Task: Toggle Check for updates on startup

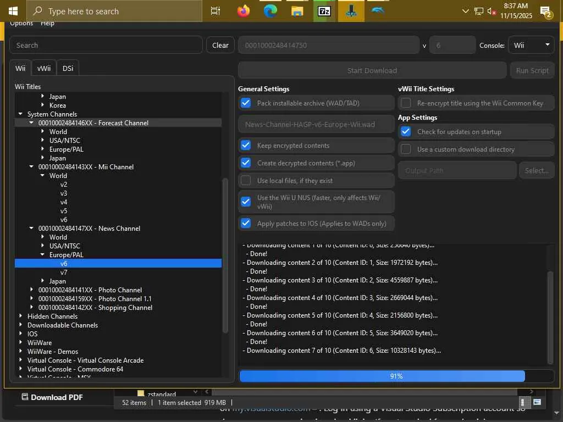Action: point(406,132)
